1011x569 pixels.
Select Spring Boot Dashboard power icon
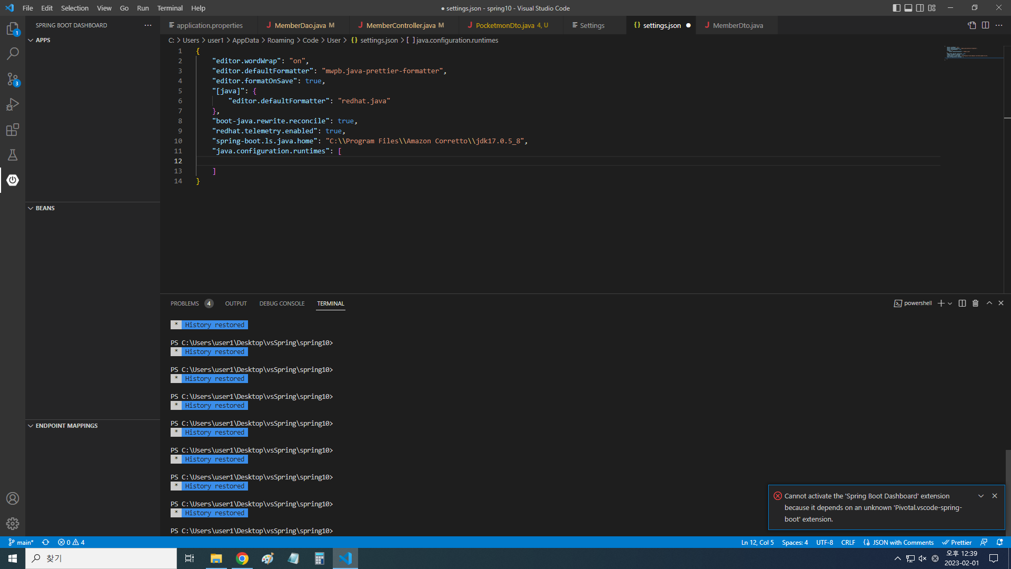(13, 180)
